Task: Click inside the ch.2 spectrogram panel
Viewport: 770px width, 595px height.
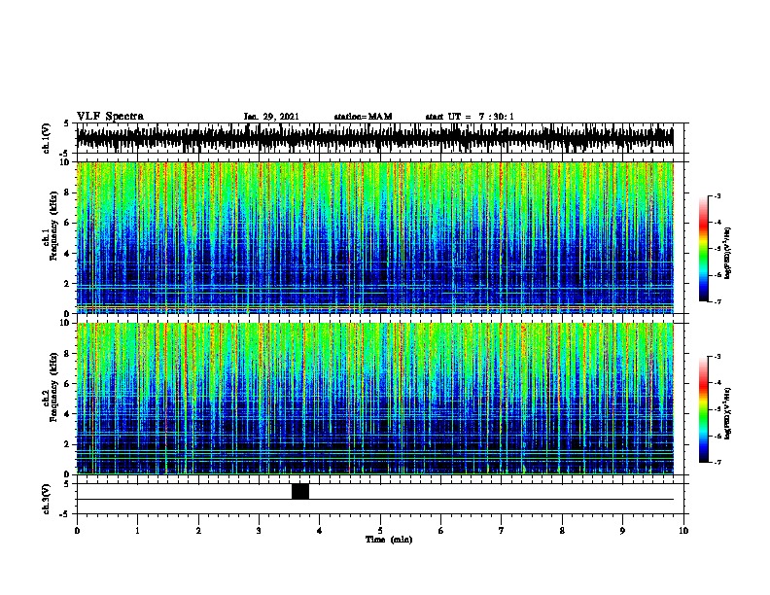Action: point(375,399)
